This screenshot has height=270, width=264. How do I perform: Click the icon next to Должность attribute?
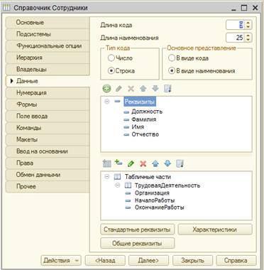[127, 112]
